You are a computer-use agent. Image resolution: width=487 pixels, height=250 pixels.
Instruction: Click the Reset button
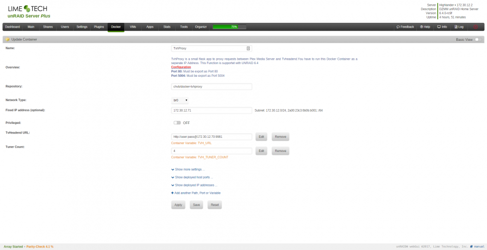215,205
